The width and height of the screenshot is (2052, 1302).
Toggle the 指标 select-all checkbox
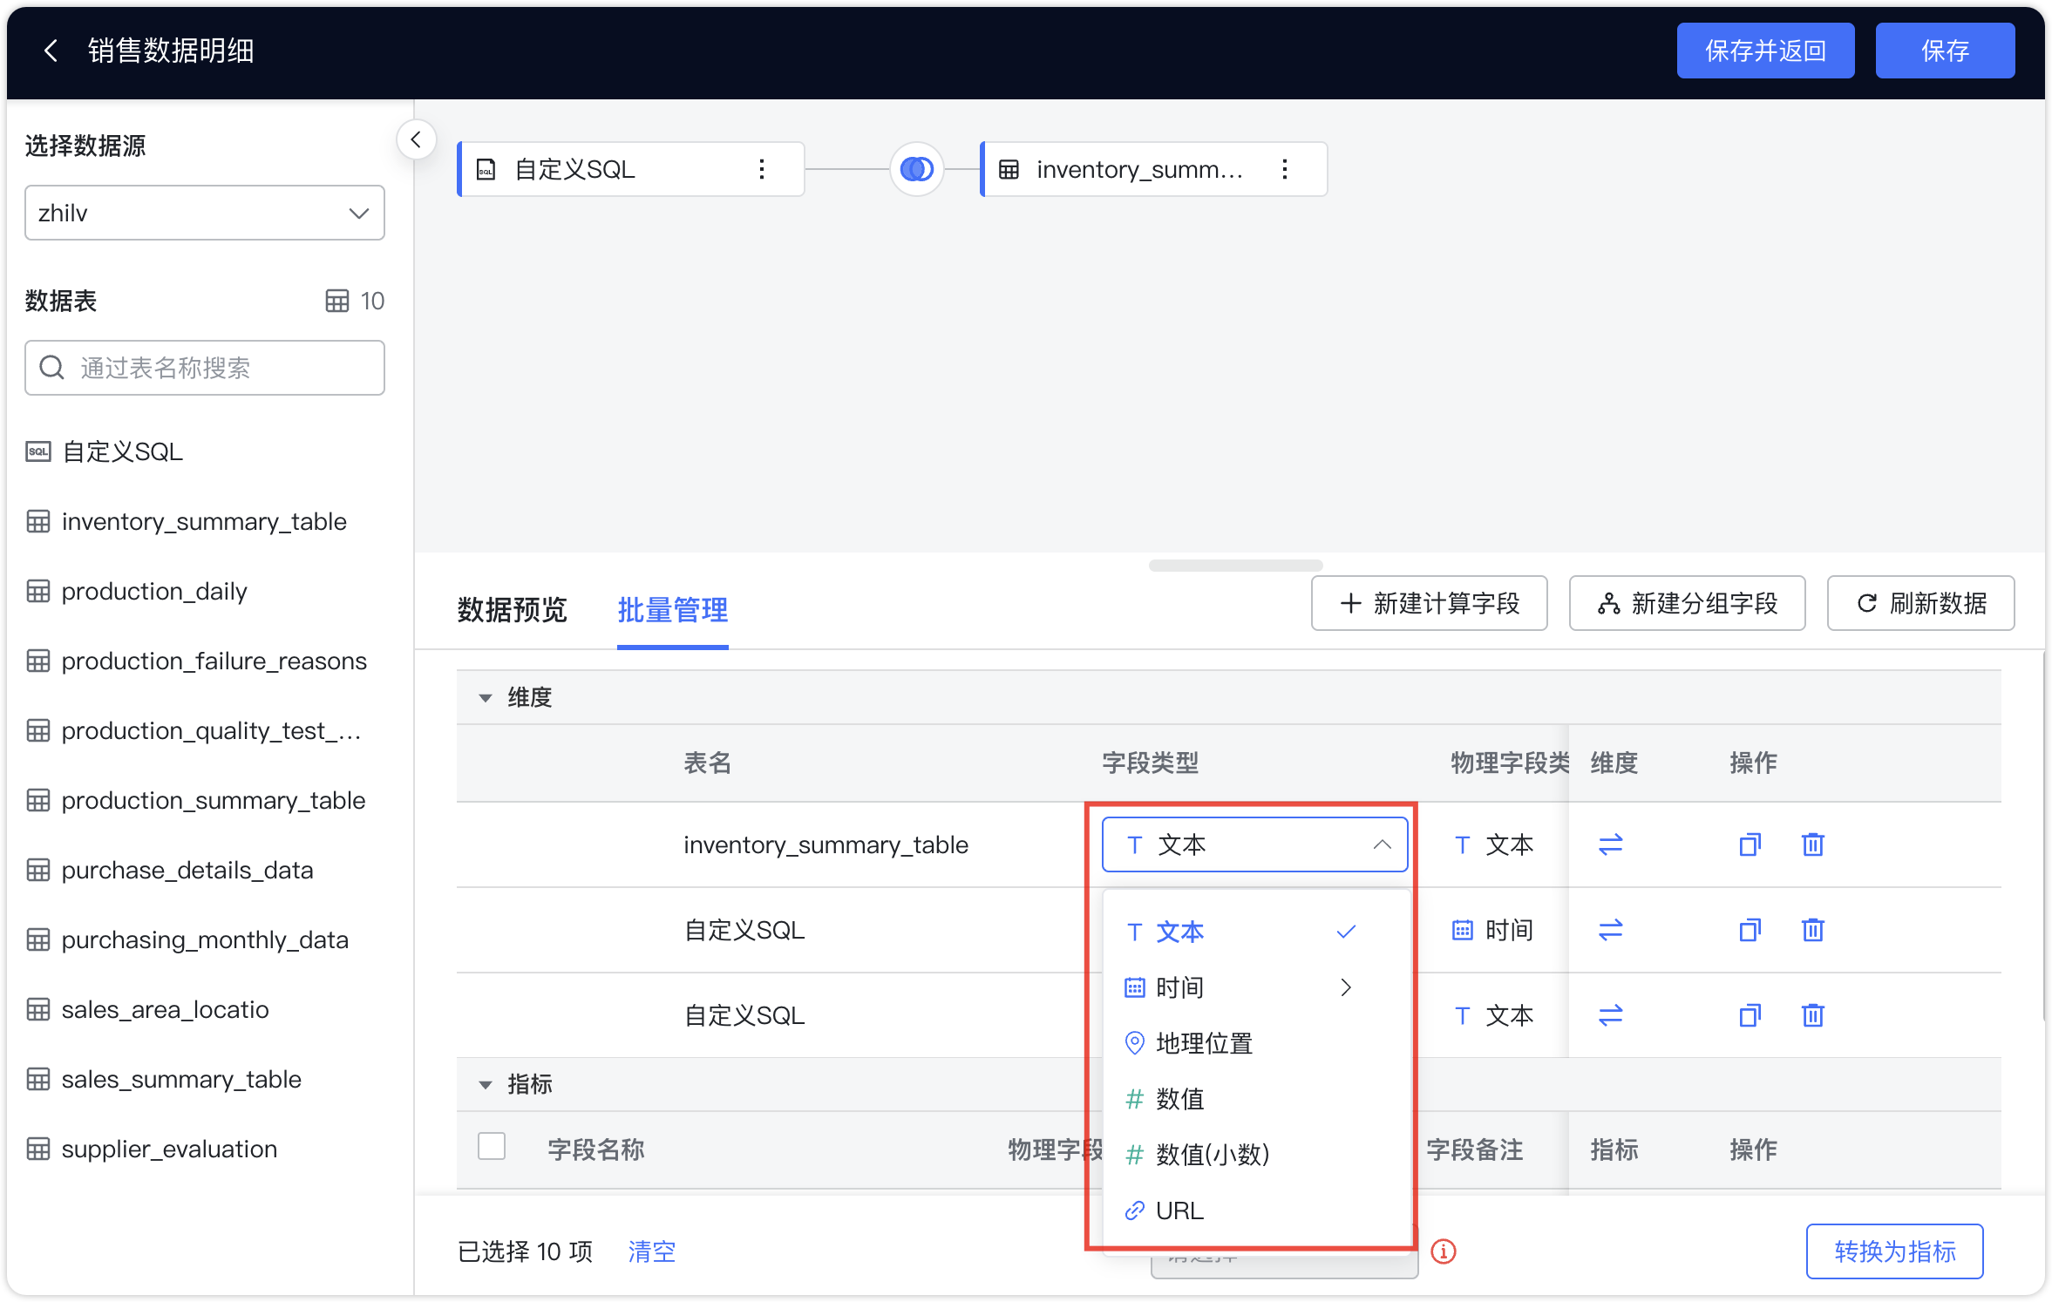[x=492, y=1146]
